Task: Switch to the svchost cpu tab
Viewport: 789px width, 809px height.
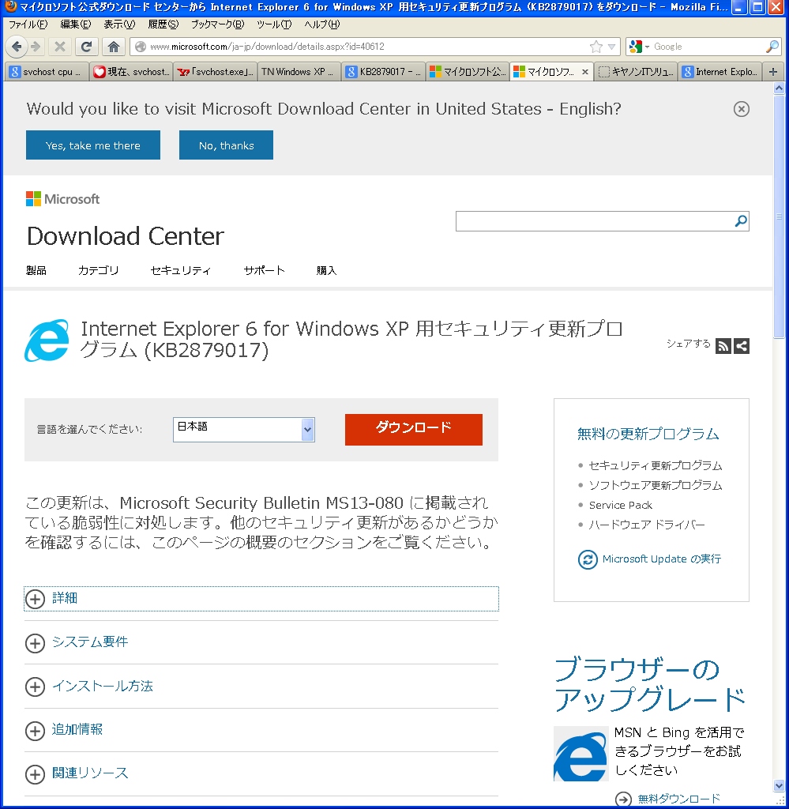Action: point(46,71)
